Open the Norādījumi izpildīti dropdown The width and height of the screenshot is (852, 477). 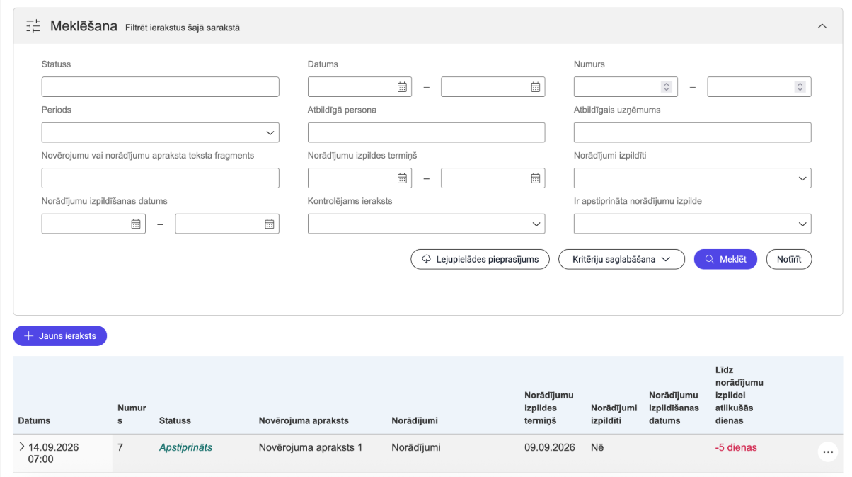click(x=692, y=178)
